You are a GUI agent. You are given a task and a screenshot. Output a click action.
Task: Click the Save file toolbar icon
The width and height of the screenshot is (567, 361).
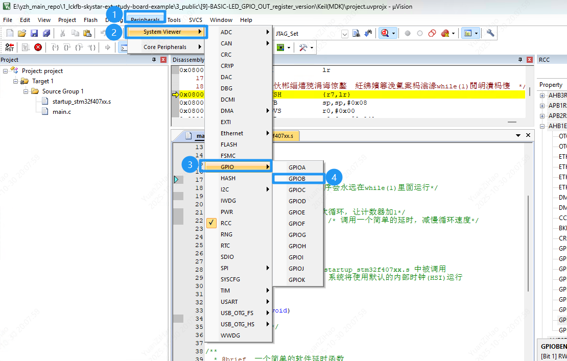click(x=34, y=33)
